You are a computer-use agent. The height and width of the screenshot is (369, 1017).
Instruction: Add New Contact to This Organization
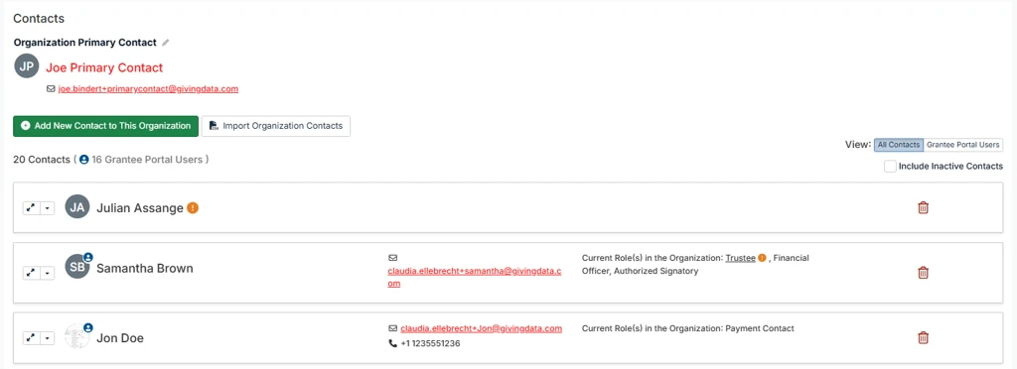105,126
